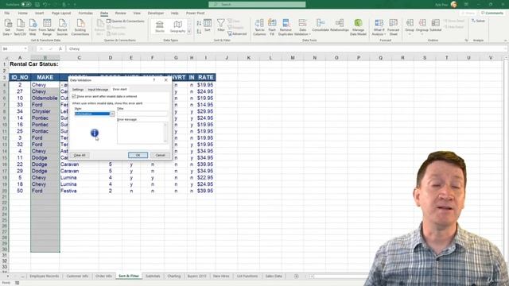The width and height of the screenshot is (509, 286).
Task: Open the Charting sheet tab
Action: (x=173, y=276)
